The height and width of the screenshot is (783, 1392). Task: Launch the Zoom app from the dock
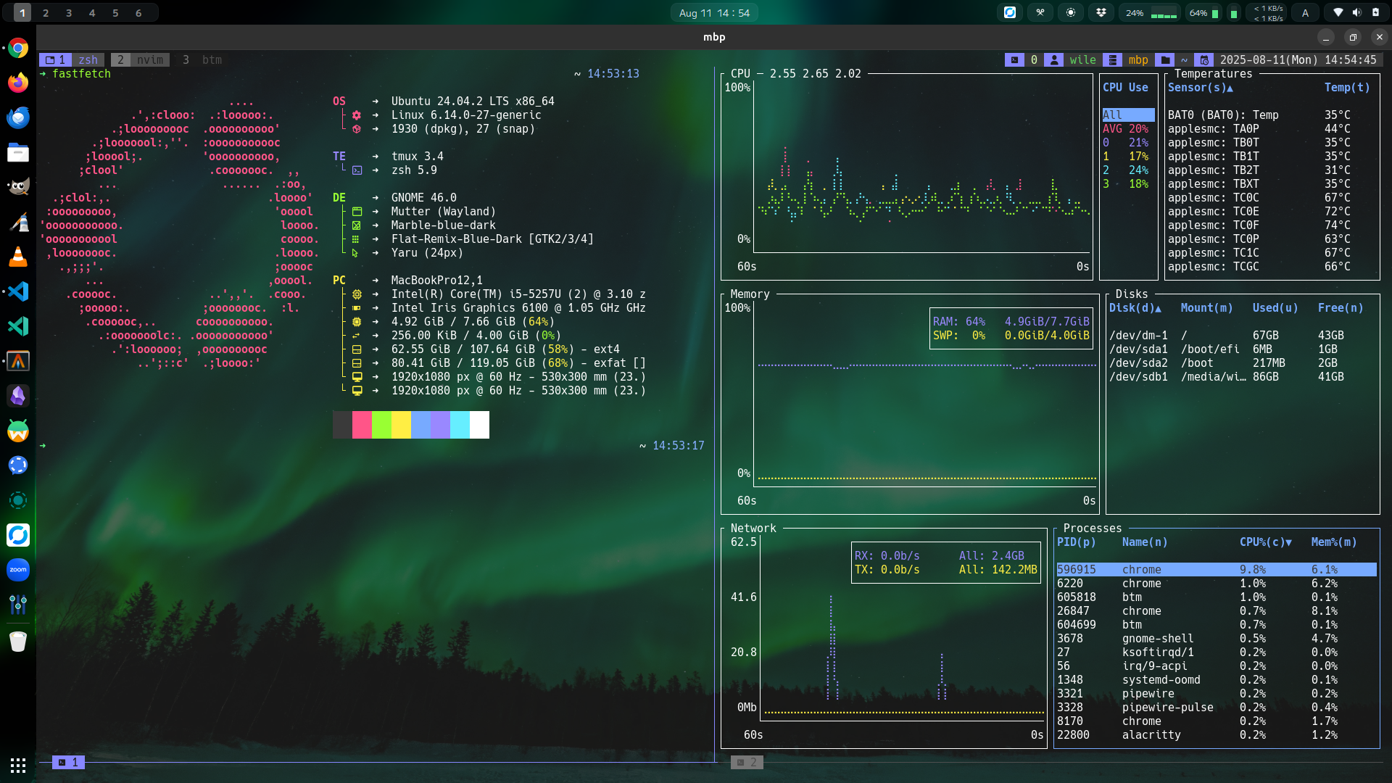click(18, 570)
